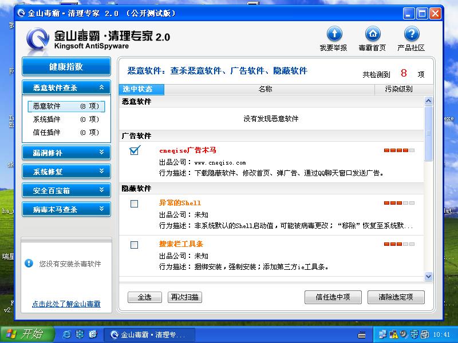This screenshot has height=343, width=458.
Task: Click the 污染级别 column header
Action: pos(404,89)
